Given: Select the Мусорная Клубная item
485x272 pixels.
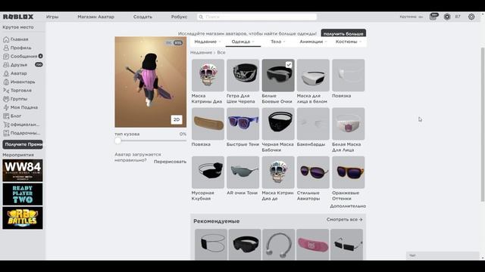Looking at the screenshot, I should pyautogui.click(x=208, y=172).
